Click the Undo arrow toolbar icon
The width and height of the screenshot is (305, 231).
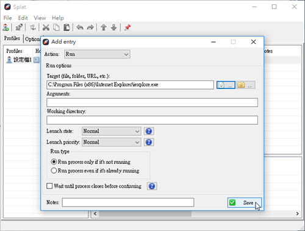tap(80, 27)
